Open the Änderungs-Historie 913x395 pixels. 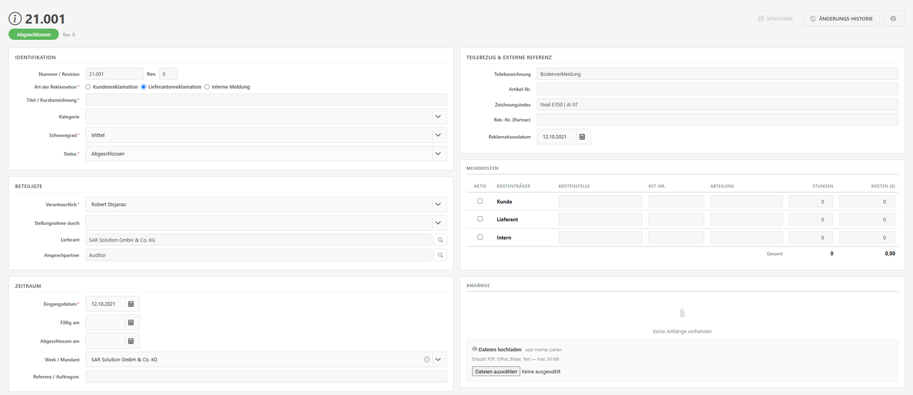(842, 19)
